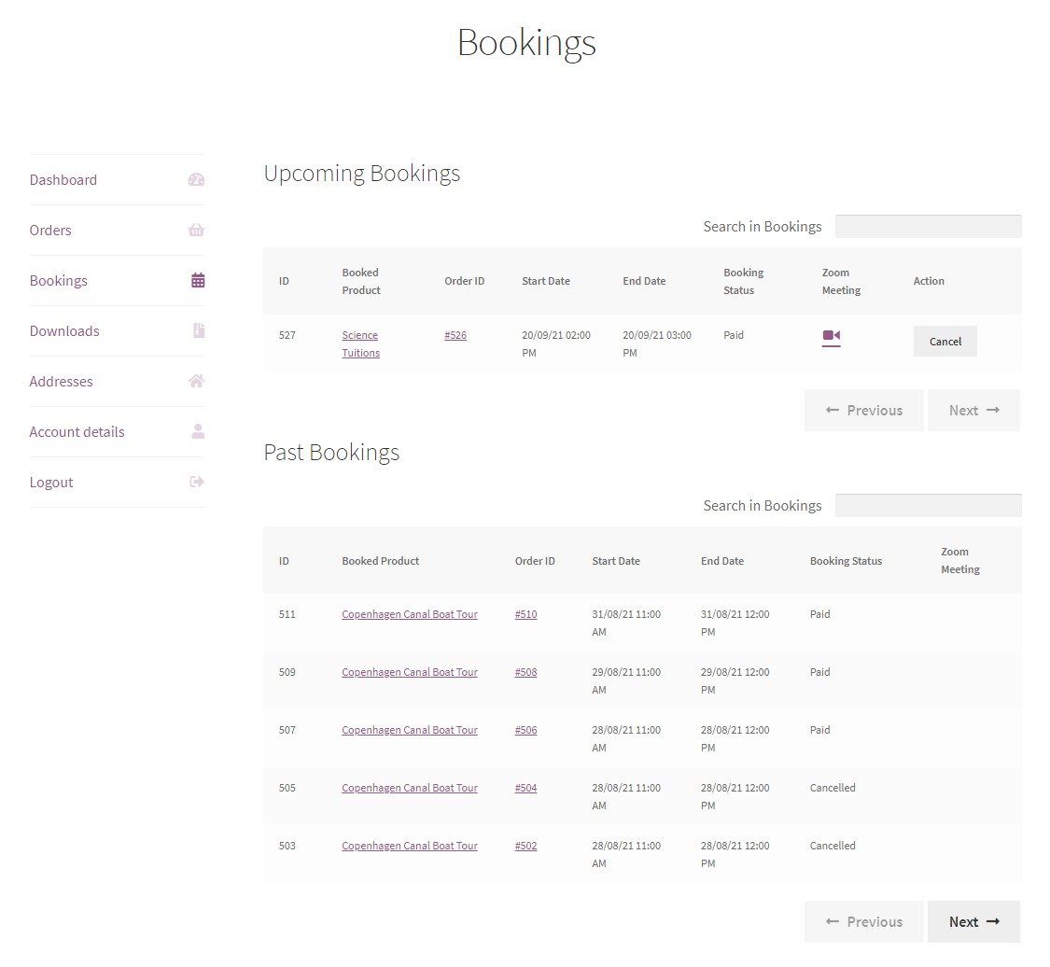1050x967 pixels.
Task: Open Copenhagen Canal Boat Tour for booking 503
Action: click(409, 846)
